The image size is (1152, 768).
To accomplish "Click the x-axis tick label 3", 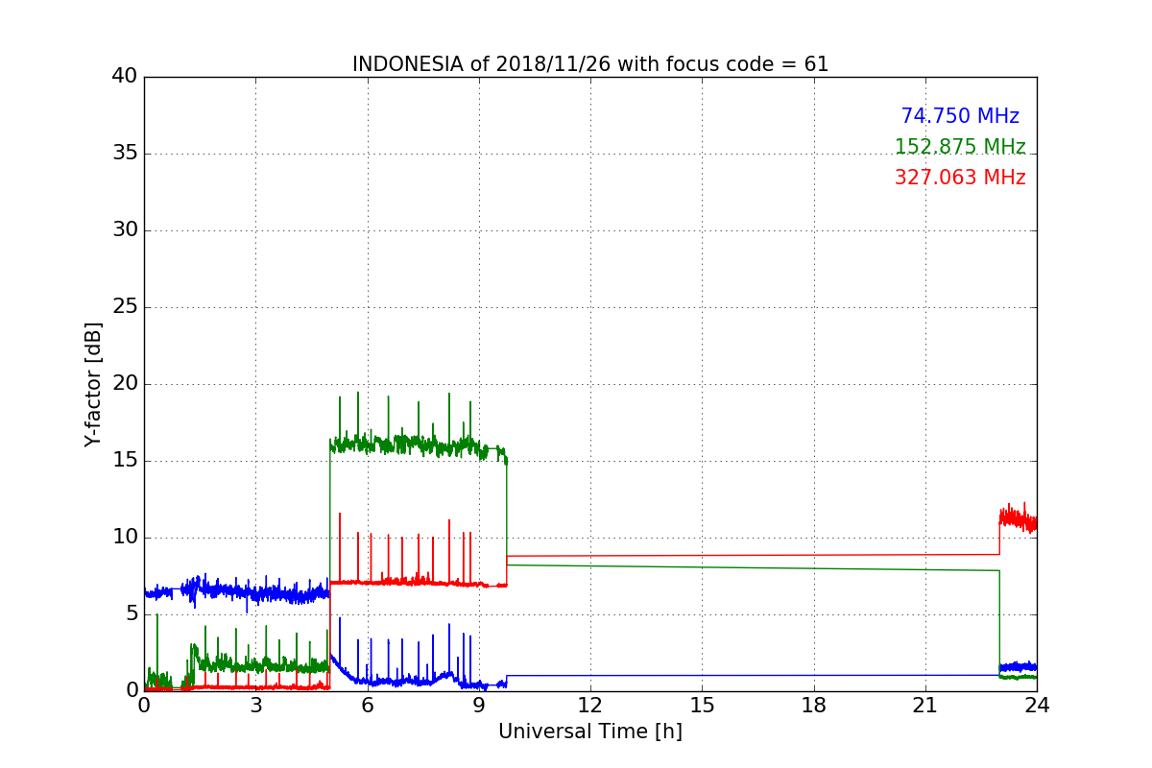I will coord(255,706).
